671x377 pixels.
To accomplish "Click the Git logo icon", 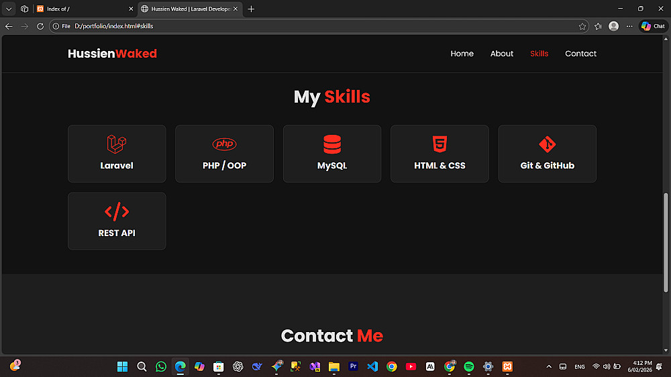I will point(548,144).
